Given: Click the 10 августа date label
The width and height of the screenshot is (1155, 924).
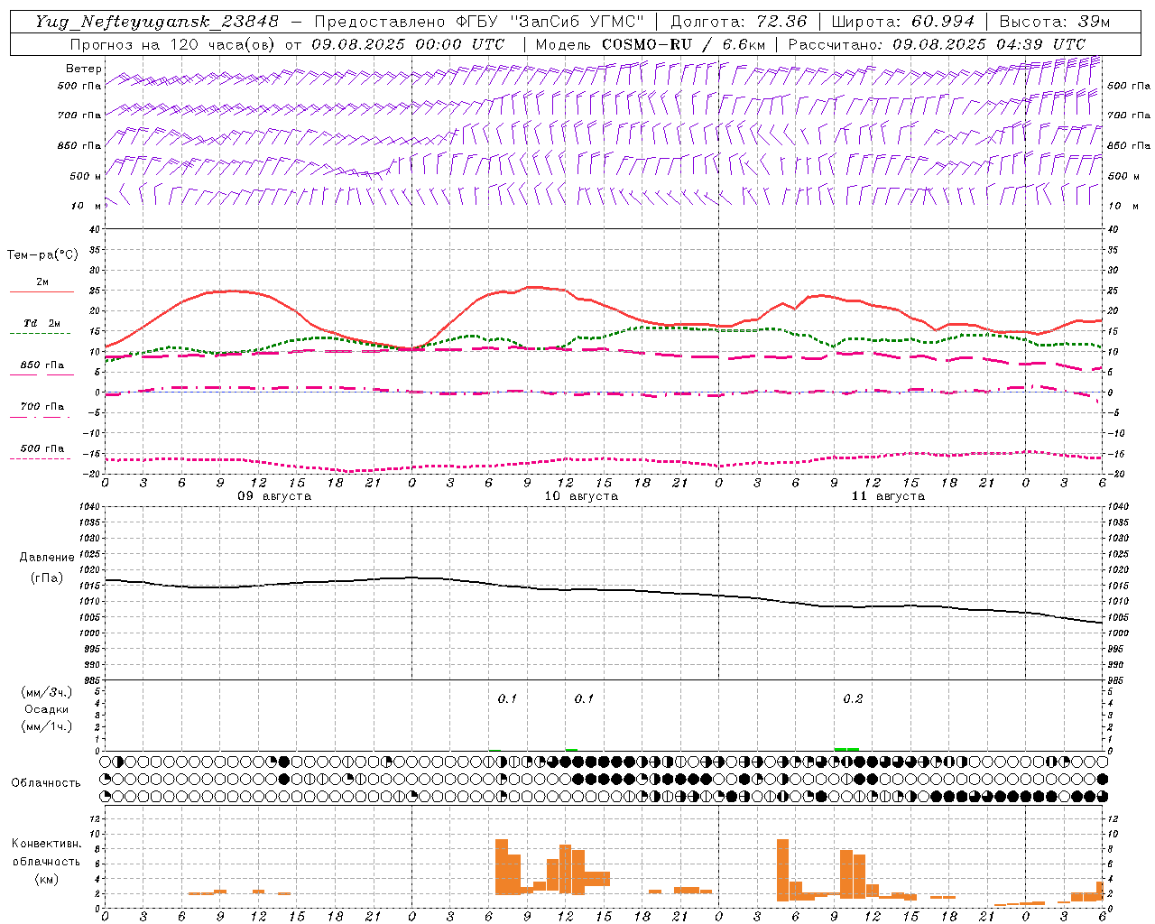Looking at the screenshot, I should coord(581,496).
